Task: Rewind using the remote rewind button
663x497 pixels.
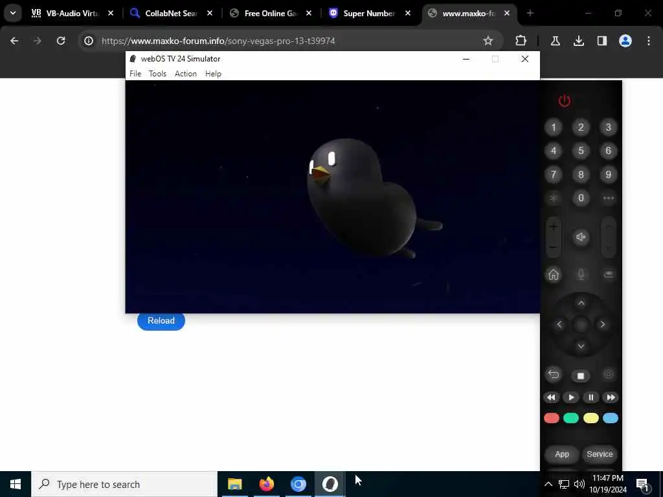Action: point(551,397)
